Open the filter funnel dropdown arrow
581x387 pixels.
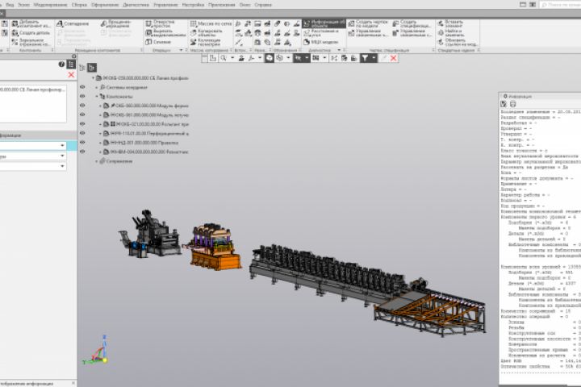(374, 58)
